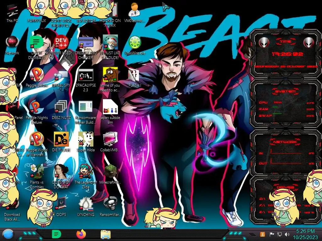
Task: Open File Explorer from the taskbar
Action: pos(106,235)
